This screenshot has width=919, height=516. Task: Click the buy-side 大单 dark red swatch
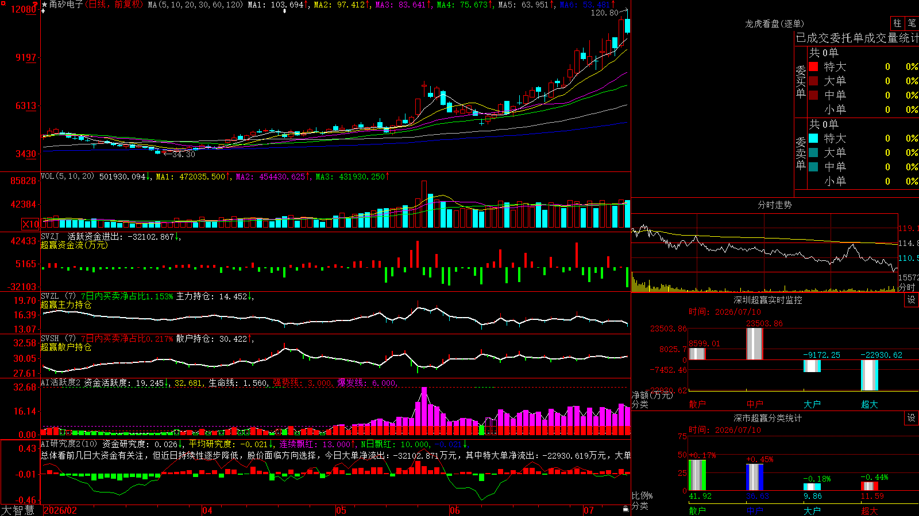813,81
